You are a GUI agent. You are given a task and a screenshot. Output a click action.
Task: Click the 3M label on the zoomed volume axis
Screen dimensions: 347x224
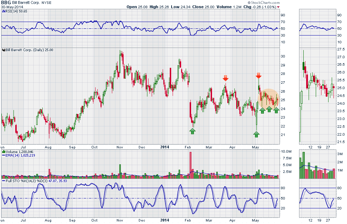click(x=340, y=154)
